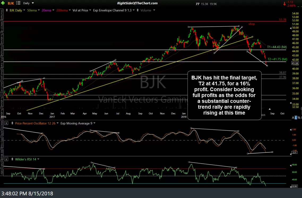
Task: Toggle percent scale with the % button
Action: (299, 118)
